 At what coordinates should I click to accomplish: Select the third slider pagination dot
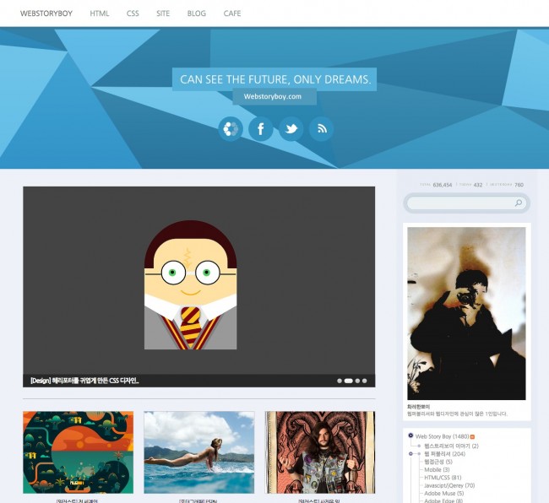(357, 381)
